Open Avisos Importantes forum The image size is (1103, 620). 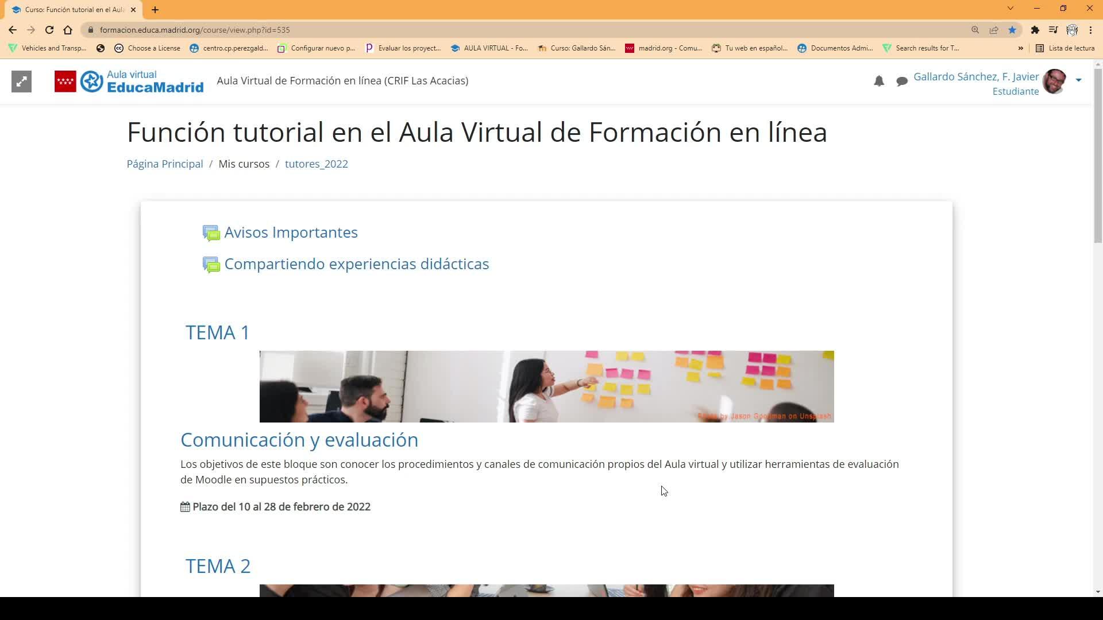pos(291,232)
